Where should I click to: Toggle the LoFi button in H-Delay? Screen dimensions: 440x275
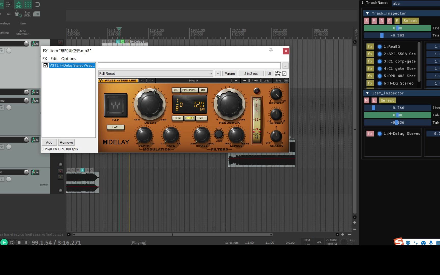coord(115,127)
